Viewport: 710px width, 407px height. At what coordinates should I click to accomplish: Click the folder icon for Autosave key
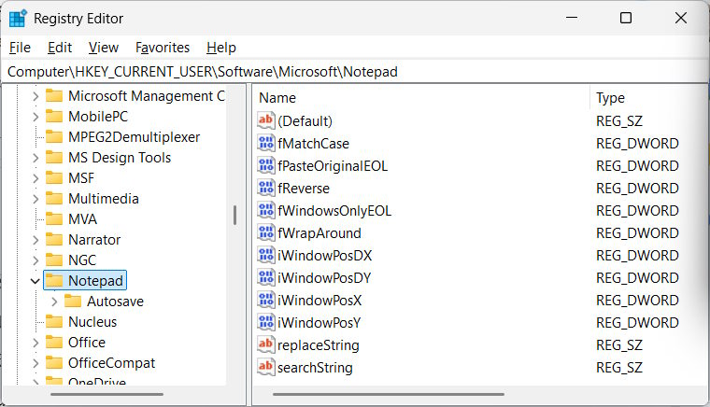(x=73, y=302)
